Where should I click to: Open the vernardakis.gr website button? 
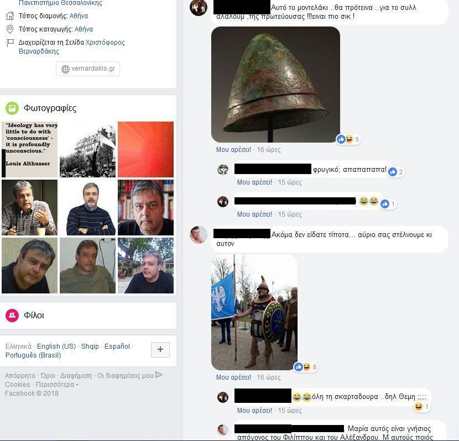[x=88, y=69]
